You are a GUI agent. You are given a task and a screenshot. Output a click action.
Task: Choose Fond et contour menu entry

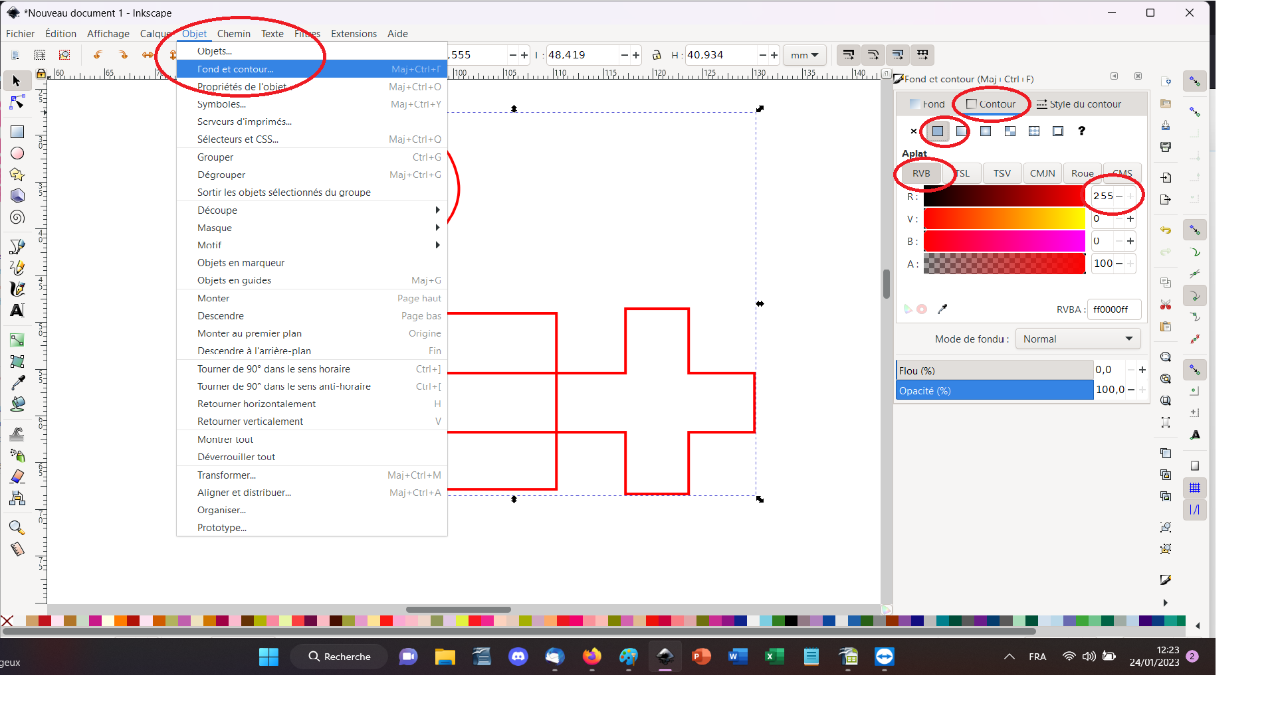click(312, 69)
